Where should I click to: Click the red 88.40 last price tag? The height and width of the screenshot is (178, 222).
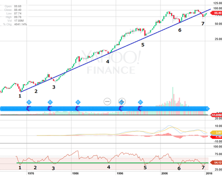click(x=216, y=13)
